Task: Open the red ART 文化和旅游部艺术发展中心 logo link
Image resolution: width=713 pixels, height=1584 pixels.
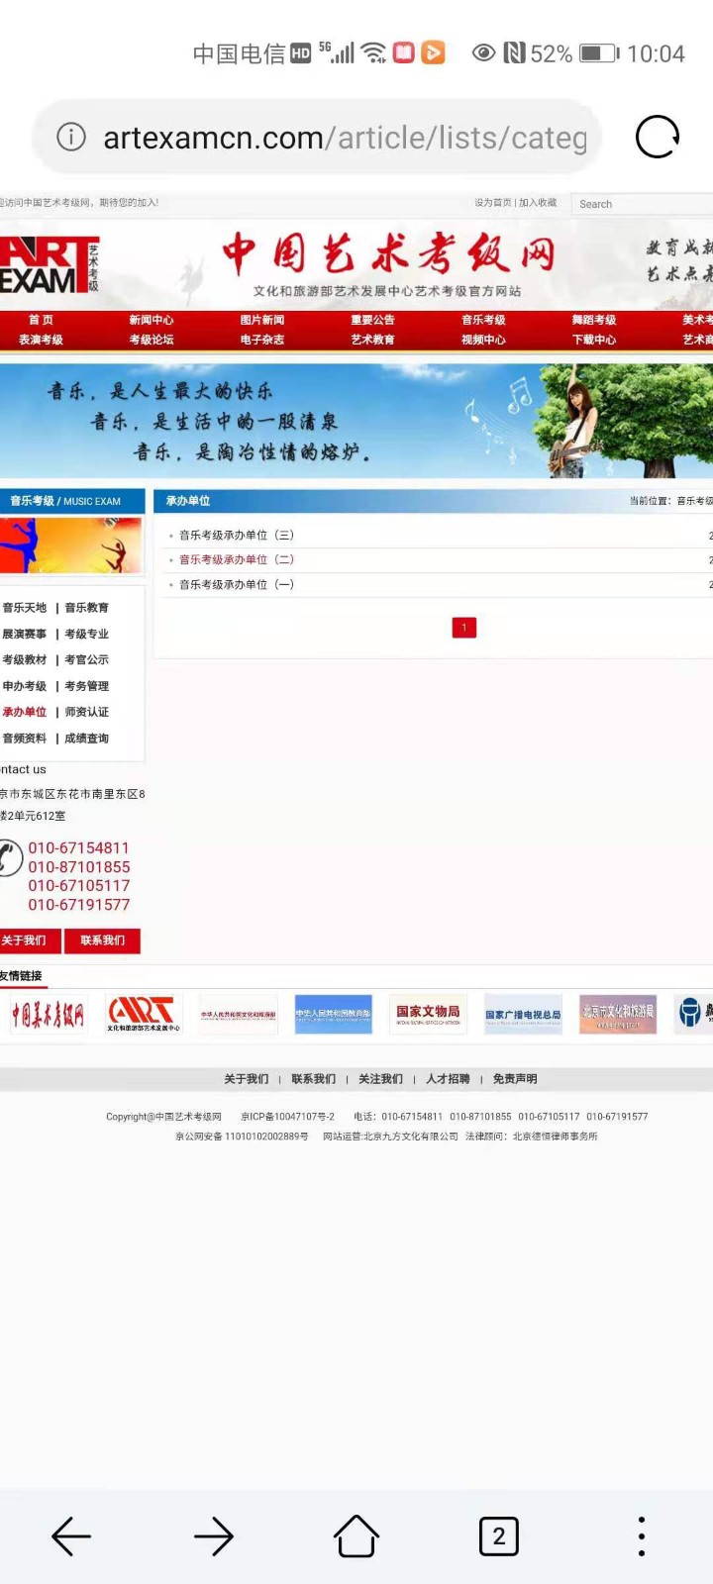Action: pos(144,1015)
